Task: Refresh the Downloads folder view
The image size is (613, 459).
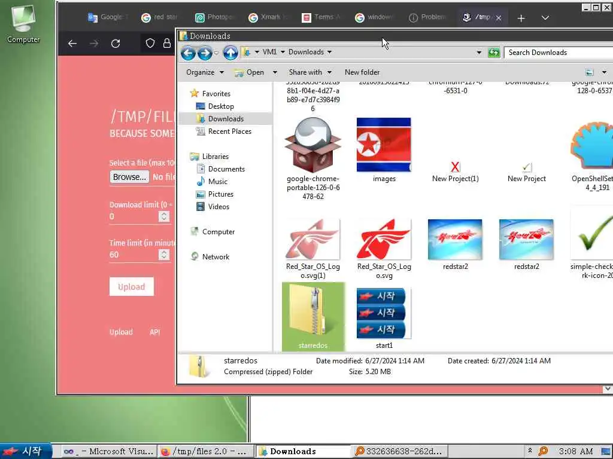Action: 494,53
